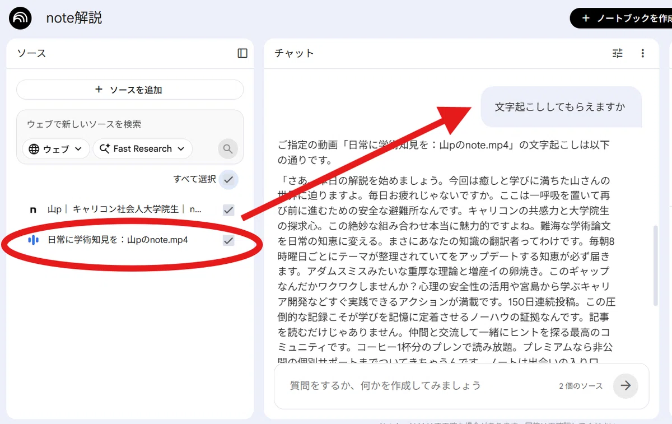Click the ウェブで新しいソースを検索 search field
This screenshot has height=424, width=672.
(130, 124)
